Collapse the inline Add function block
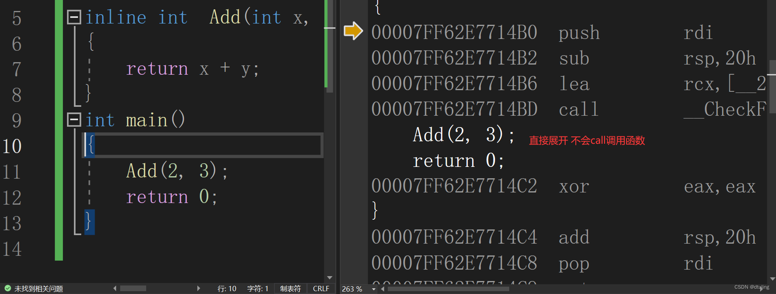The height and width of the screenshot is (294, 776). tap(74, 17)
